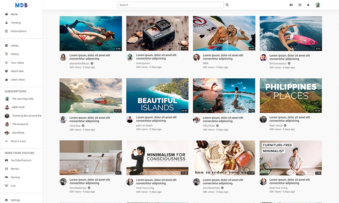
Task: Open the user profile avatar in header
Action: click(x=317, y=5)
